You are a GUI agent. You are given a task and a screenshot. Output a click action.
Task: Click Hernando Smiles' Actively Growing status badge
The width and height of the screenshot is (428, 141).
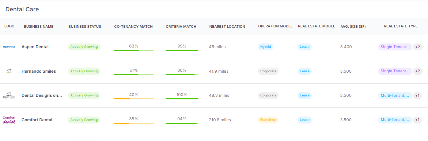coord(84,71)
